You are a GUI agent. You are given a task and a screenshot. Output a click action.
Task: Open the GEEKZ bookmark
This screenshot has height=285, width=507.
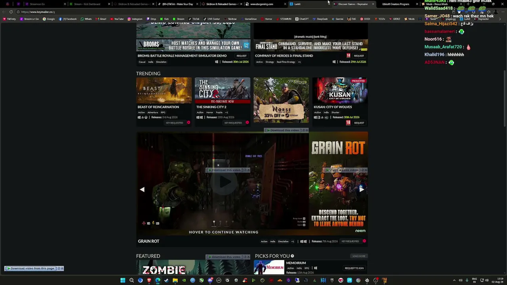395,19
